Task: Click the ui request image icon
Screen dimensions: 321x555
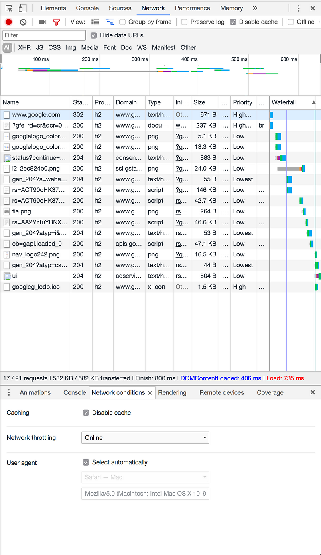Action: [6, 276]
